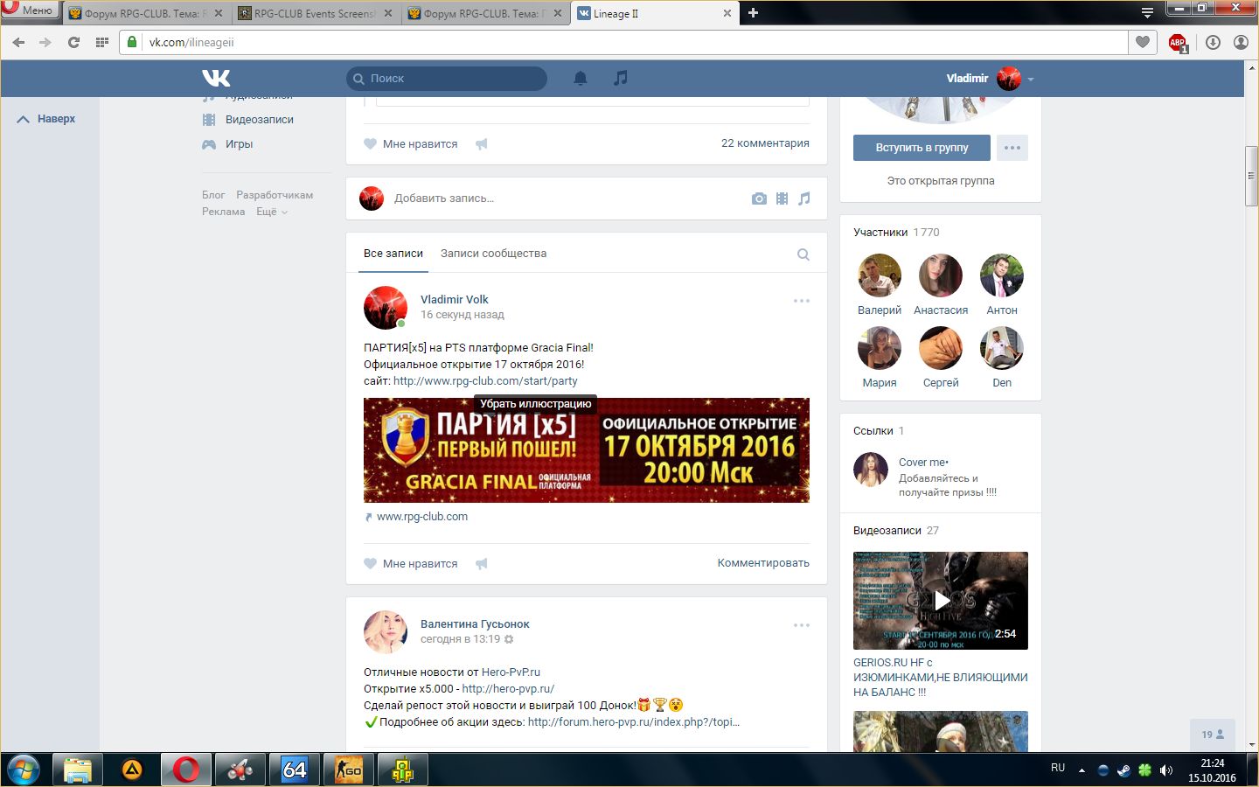Switch to Записи сообщества tab
This screenshot has width=1259, height=787.
click(493, 254)
